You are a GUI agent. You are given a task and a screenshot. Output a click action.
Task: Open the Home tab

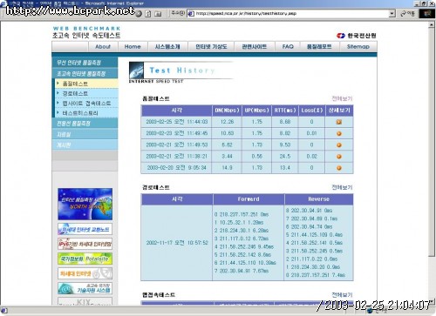coord(133,47)
